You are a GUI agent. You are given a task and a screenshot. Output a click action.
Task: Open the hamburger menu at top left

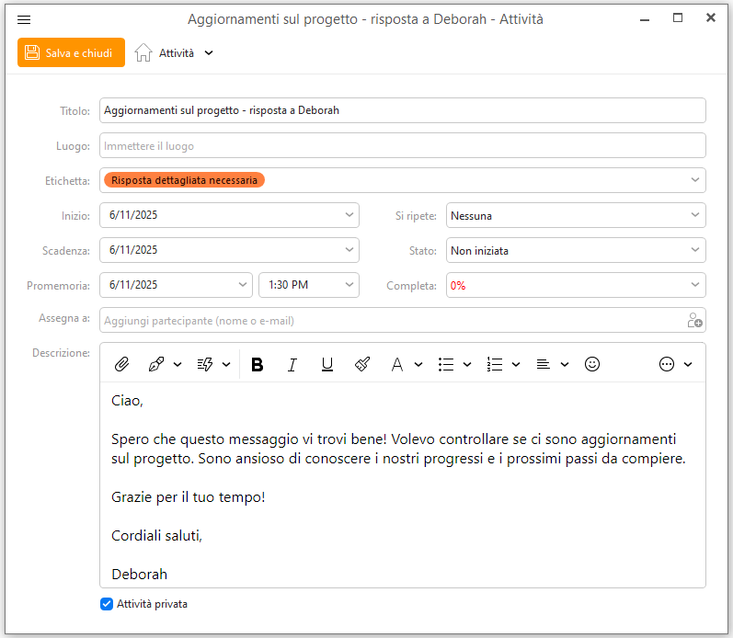(x=24, y=19)
